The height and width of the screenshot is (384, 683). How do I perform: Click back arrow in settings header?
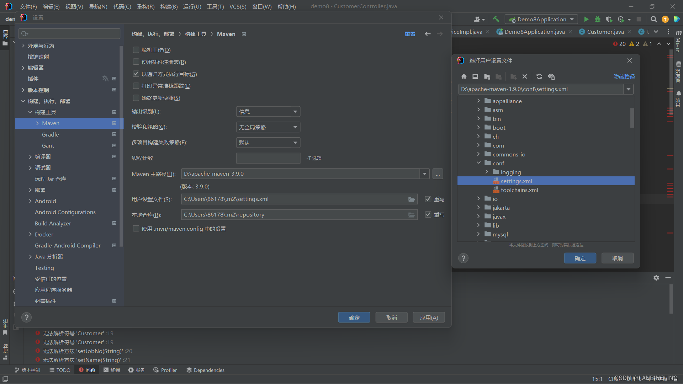click(x=428, y=34)
